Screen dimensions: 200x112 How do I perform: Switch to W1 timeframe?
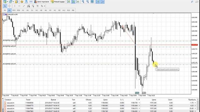pyautogui.click(x=37, y=10)
